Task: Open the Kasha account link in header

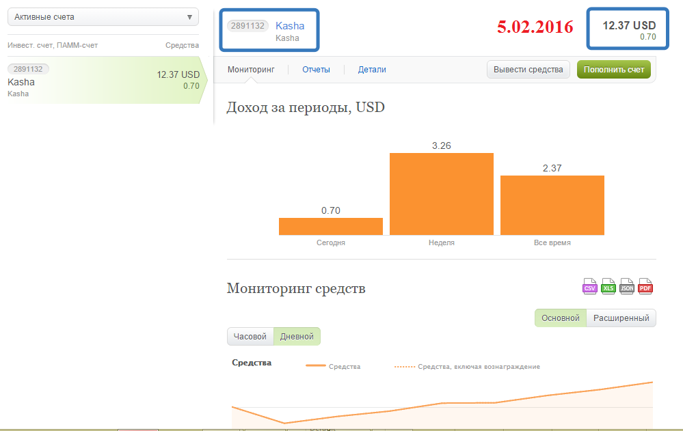Action: tap(290, 26)
